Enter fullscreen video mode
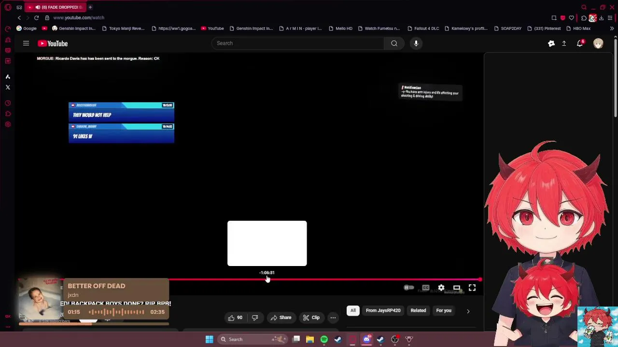 [x=472, y=288]
